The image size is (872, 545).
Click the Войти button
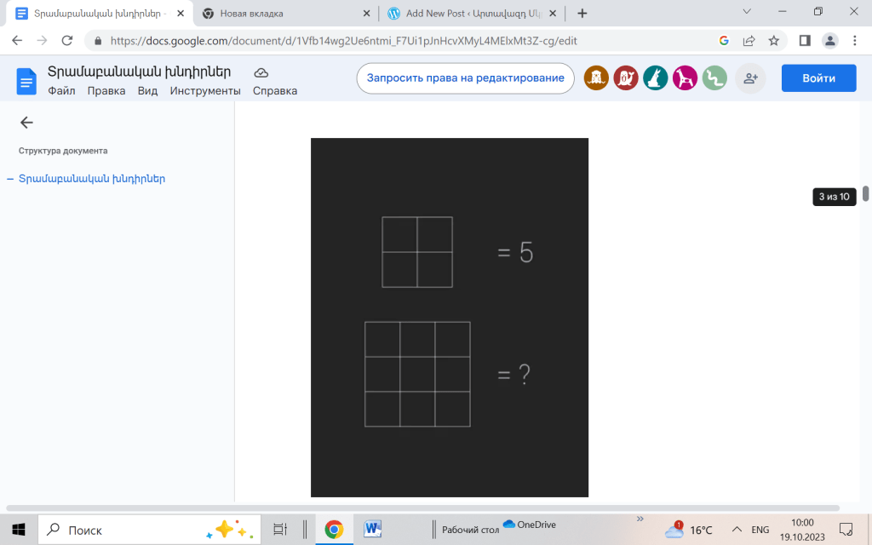[818, 77]
